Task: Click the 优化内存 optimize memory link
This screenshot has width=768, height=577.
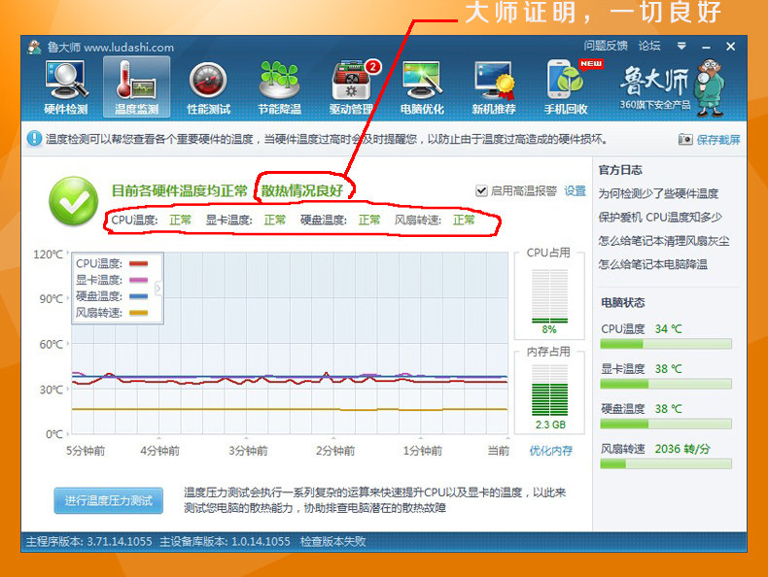Action: pyautogui.click(x=550, y=451)
